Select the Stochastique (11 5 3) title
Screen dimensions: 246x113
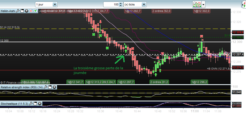[14, 103]
